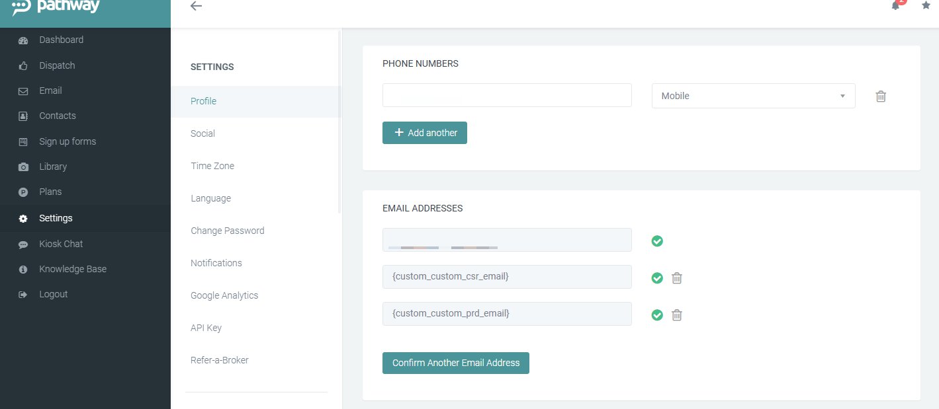
Task: Open the Library section icon
Action: (x=22, y=167)
